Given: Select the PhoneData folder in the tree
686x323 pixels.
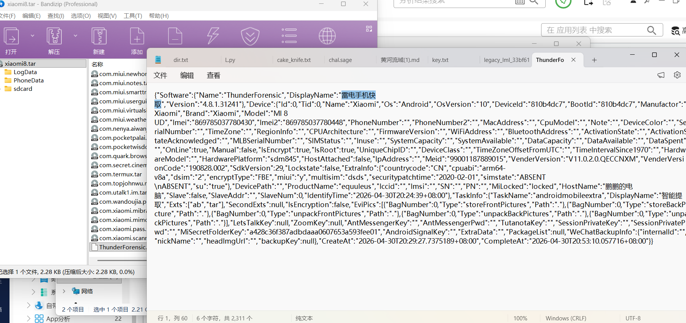Looking at the screenshot, I should pos(29,81).
